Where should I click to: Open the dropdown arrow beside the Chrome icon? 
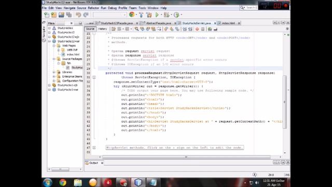(136, 15)
